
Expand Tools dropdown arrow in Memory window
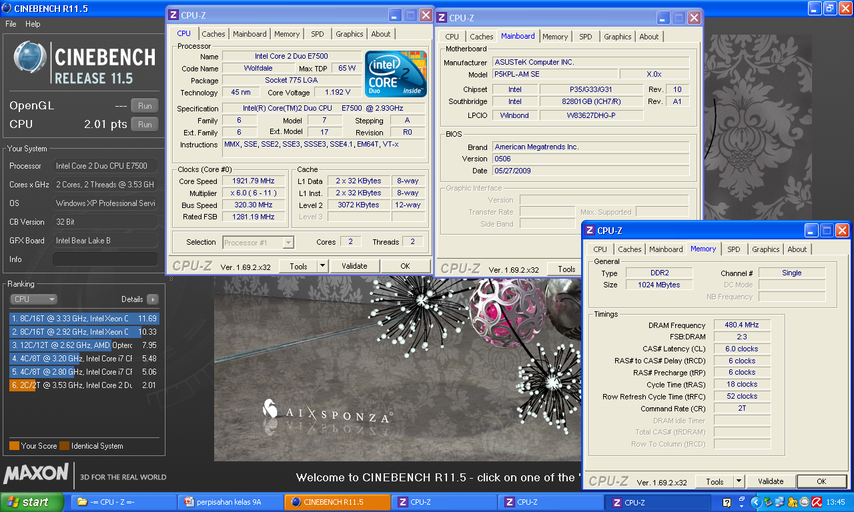(739, 481)
